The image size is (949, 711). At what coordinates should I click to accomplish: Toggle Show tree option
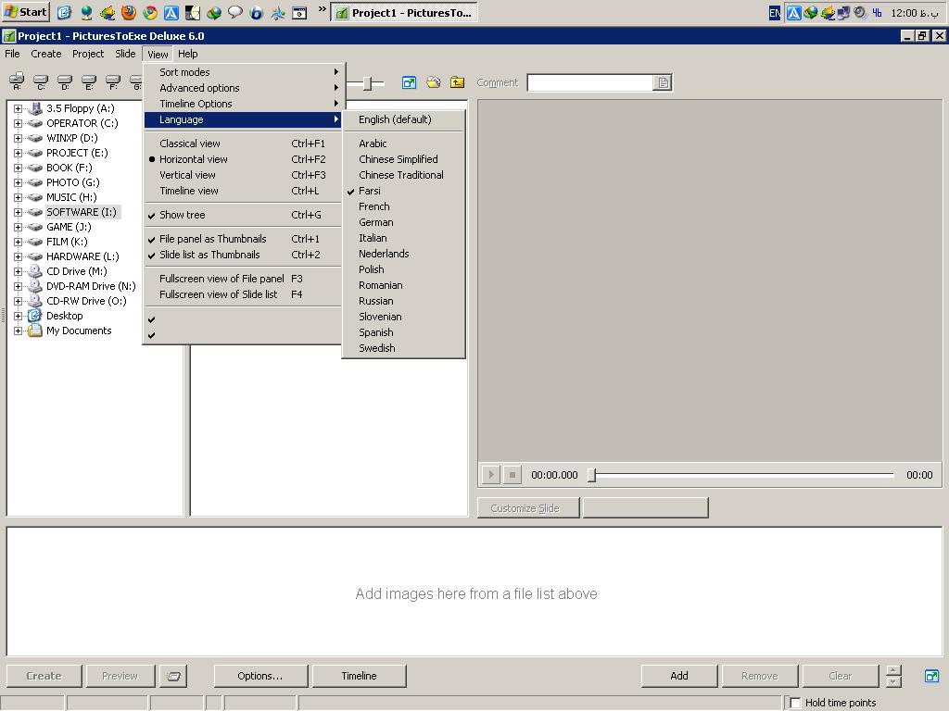click(242, 215)
